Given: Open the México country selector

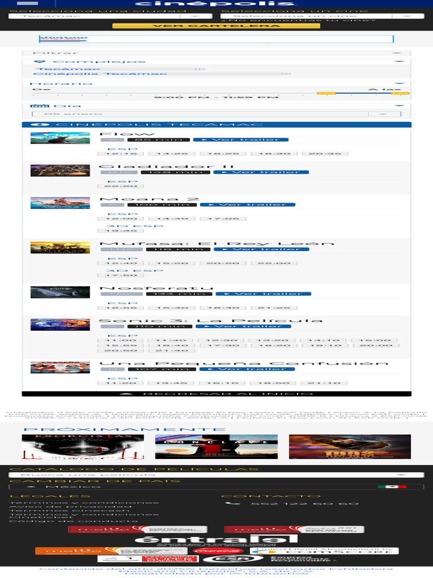Looking at the screenshot, I should point(216,487).
